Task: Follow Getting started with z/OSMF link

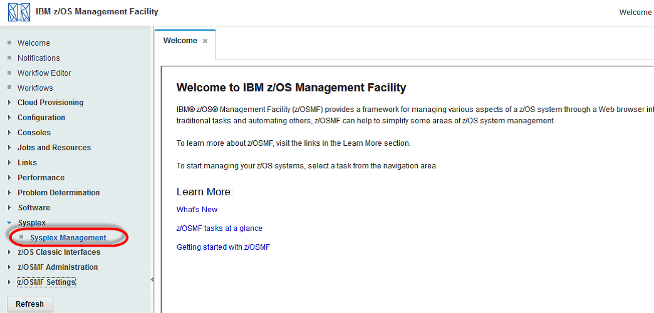Action: tap(223, 247)
